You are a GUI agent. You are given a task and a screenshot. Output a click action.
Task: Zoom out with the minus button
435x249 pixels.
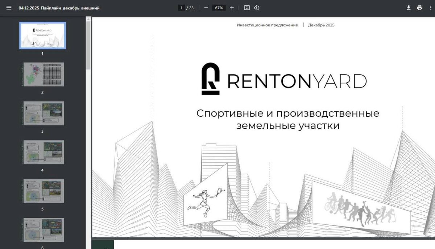click(206, 8)
